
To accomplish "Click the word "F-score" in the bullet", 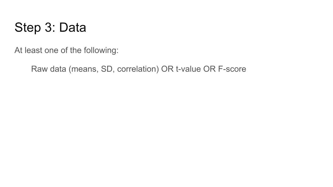I will point(232,69).
